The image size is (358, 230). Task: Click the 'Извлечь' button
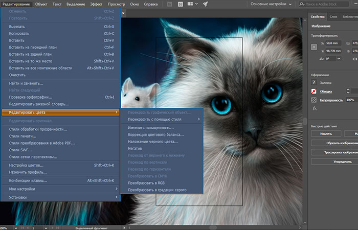[x=325, y=133]
